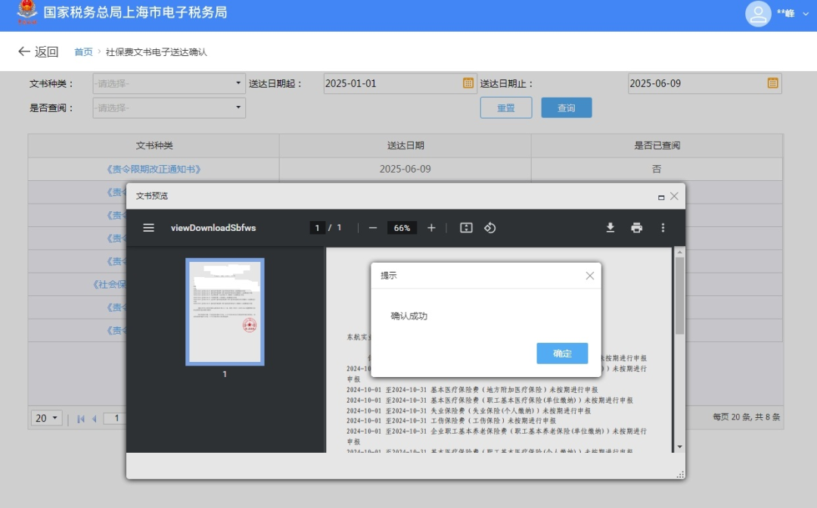Open the page size 20 dropdown
Image resolution: width=817 pixels, height=508 pixels.
coord(47,418)
